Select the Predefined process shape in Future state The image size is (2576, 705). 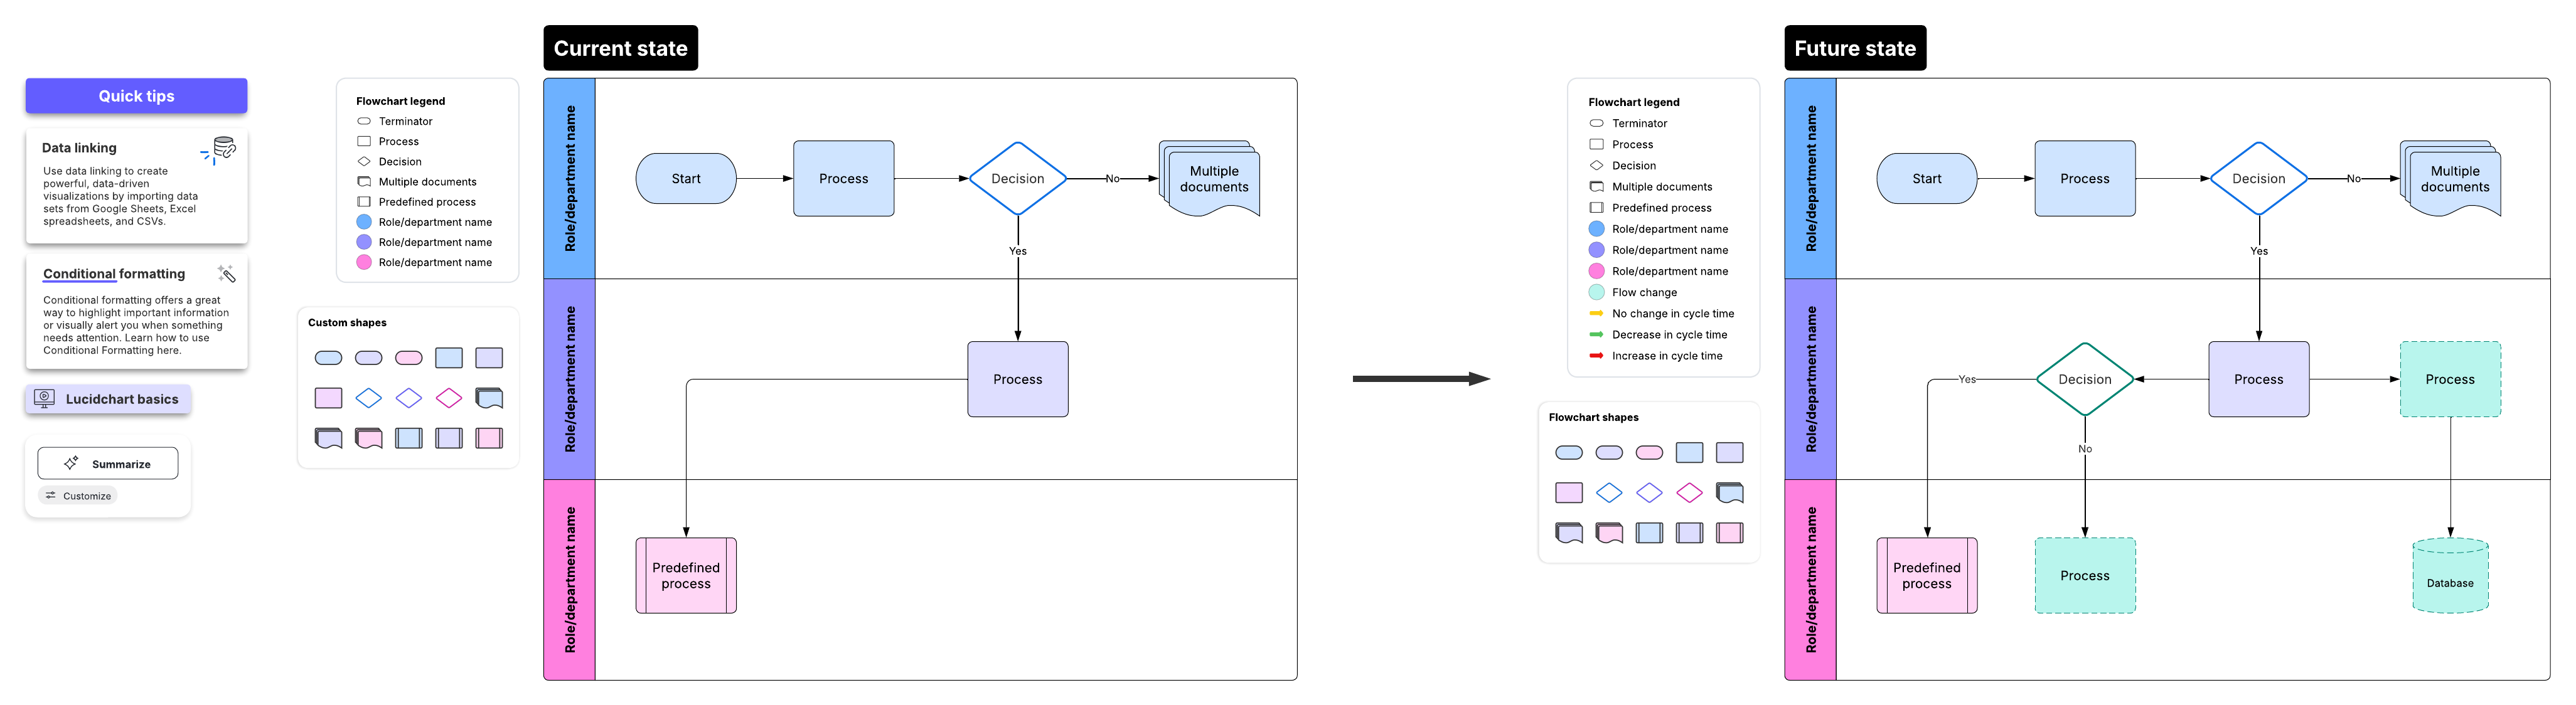[1926, 576]
